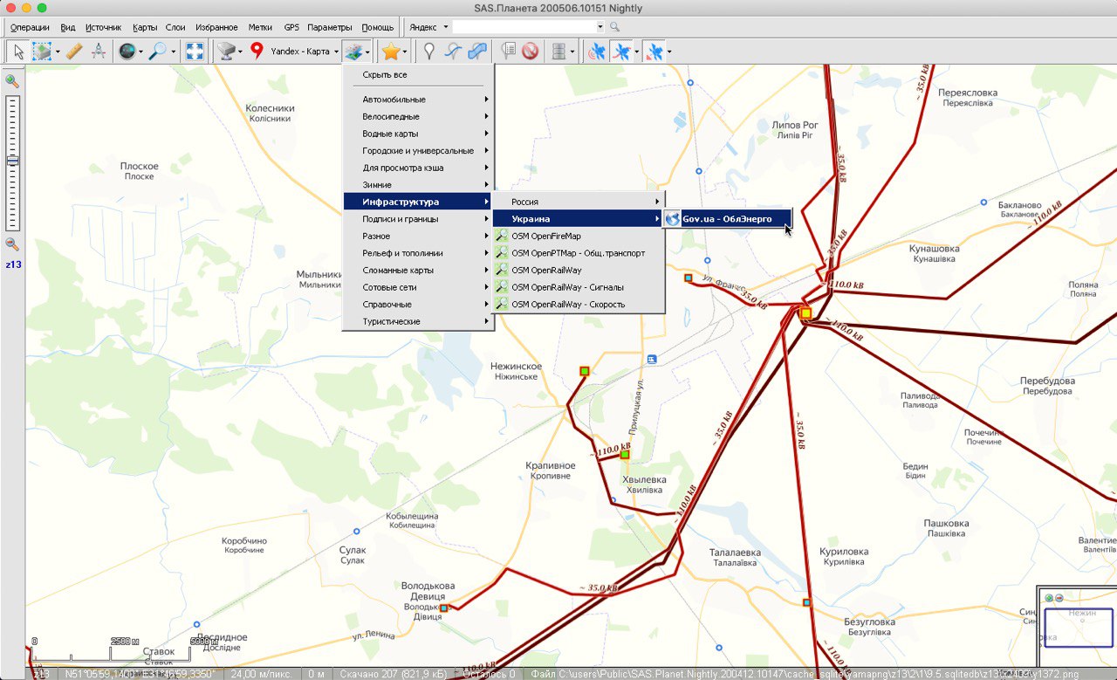Image resolution: width=1117 pixels, height=680 pixels.
Task: Open the Метки menu
Action: coord(260,27)
